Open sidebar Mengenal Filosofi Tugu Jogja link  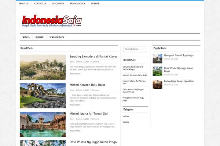(x=133, y=99)
